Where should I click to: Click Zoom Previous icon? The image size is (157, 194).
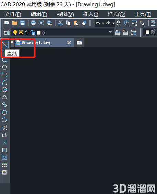click(x=142, y=23)
